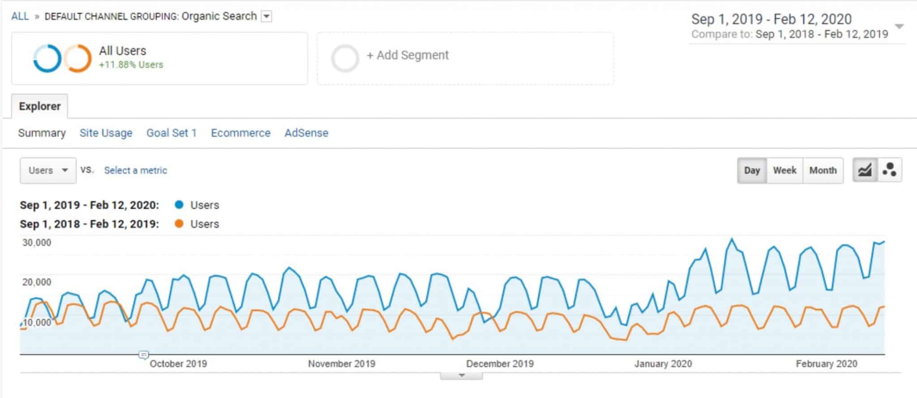Click the annotation speech bubble on timeline

point(143,355)
